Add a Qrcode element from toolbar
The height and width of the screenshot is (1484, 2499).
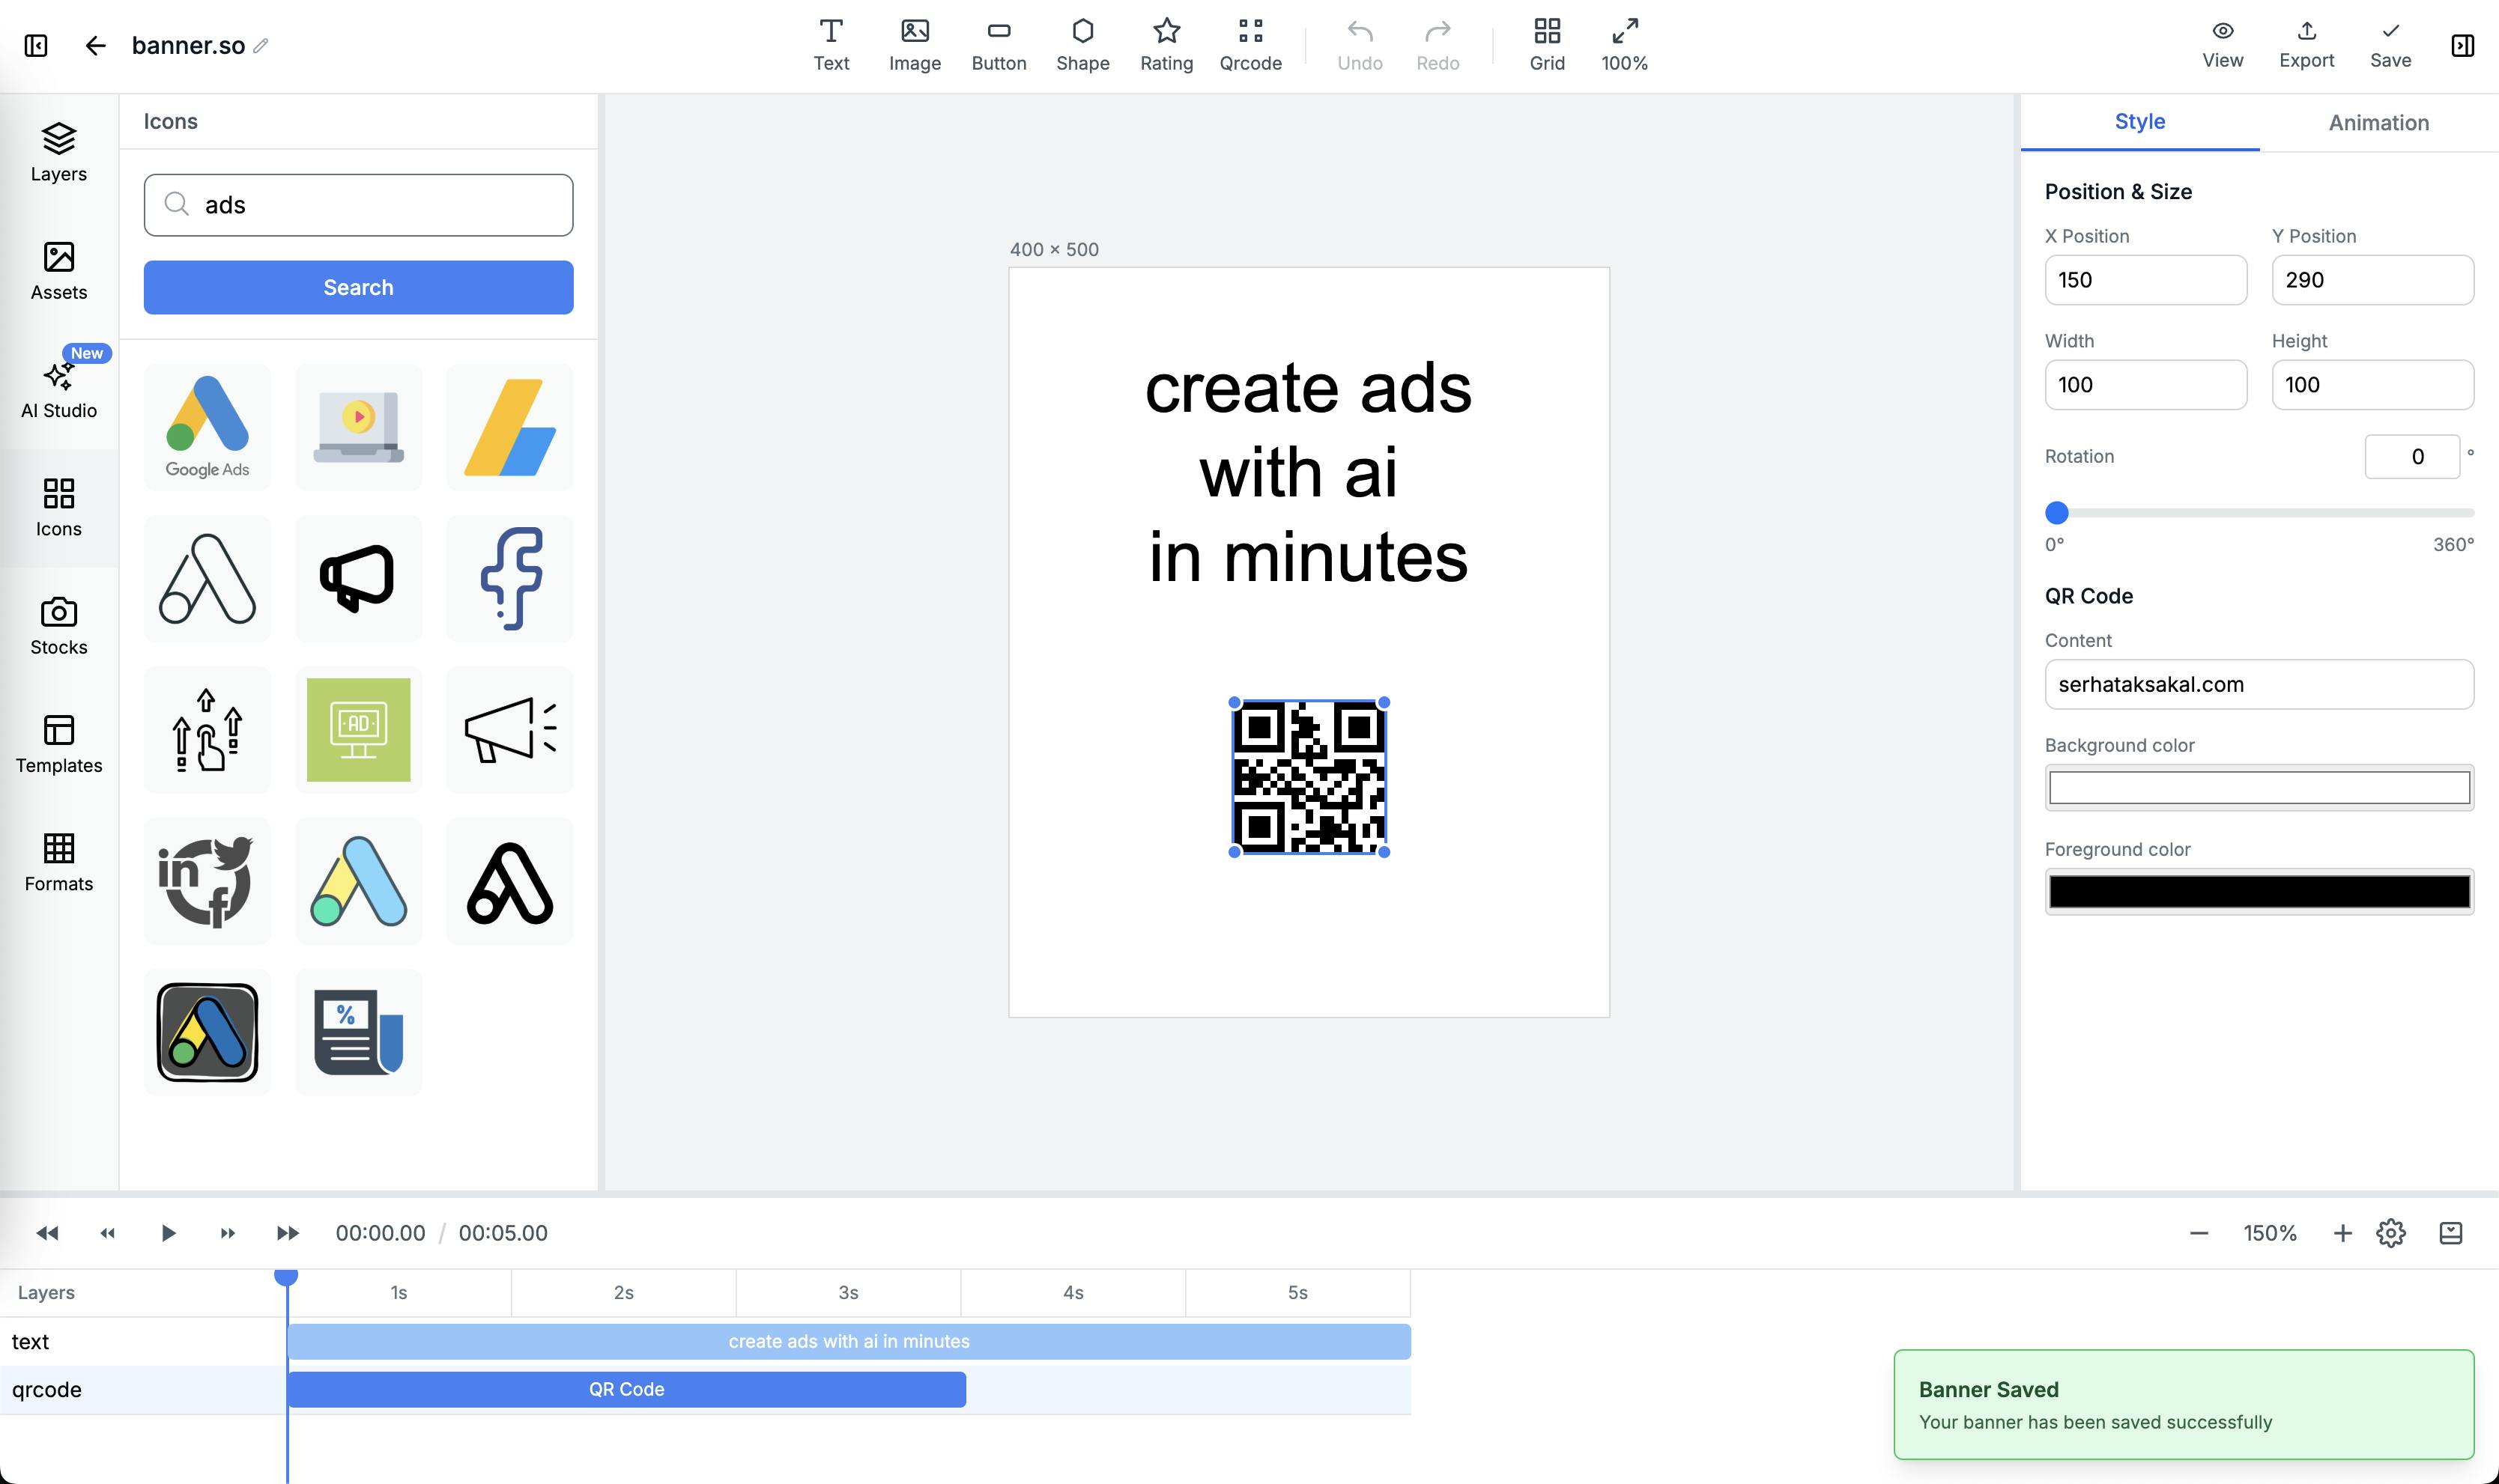point(1249,45)
